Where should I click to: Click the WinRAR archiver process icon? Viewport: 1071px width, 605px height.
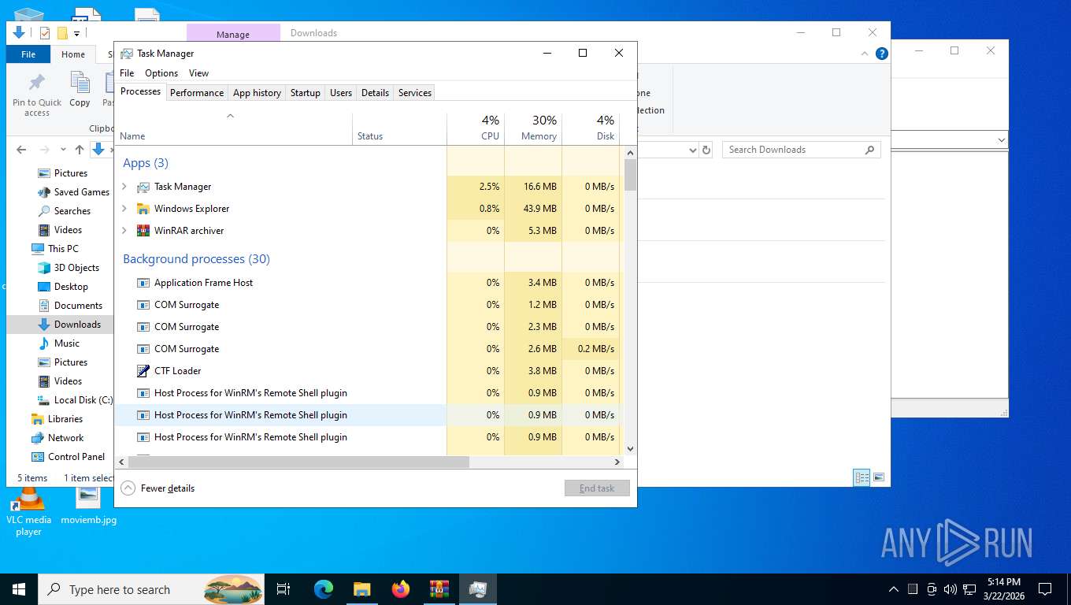pos(143,231)
